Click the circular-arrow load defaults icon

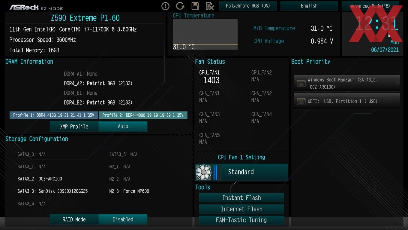[x=180, y=6]
